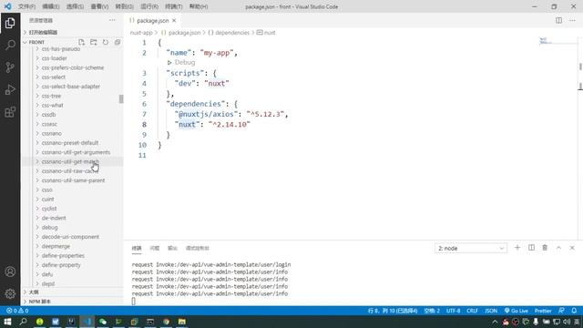Image resolution: width=583 pixels, height=328 pixels.
Task: Expand the cssnano folder
Action: [x=52, y=134]
